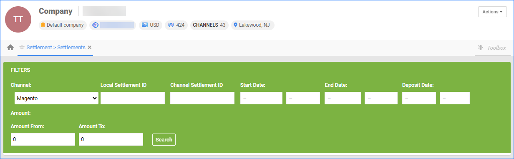Click the 424 users badge
Screen dimensions: 514x159
[176, 25]
